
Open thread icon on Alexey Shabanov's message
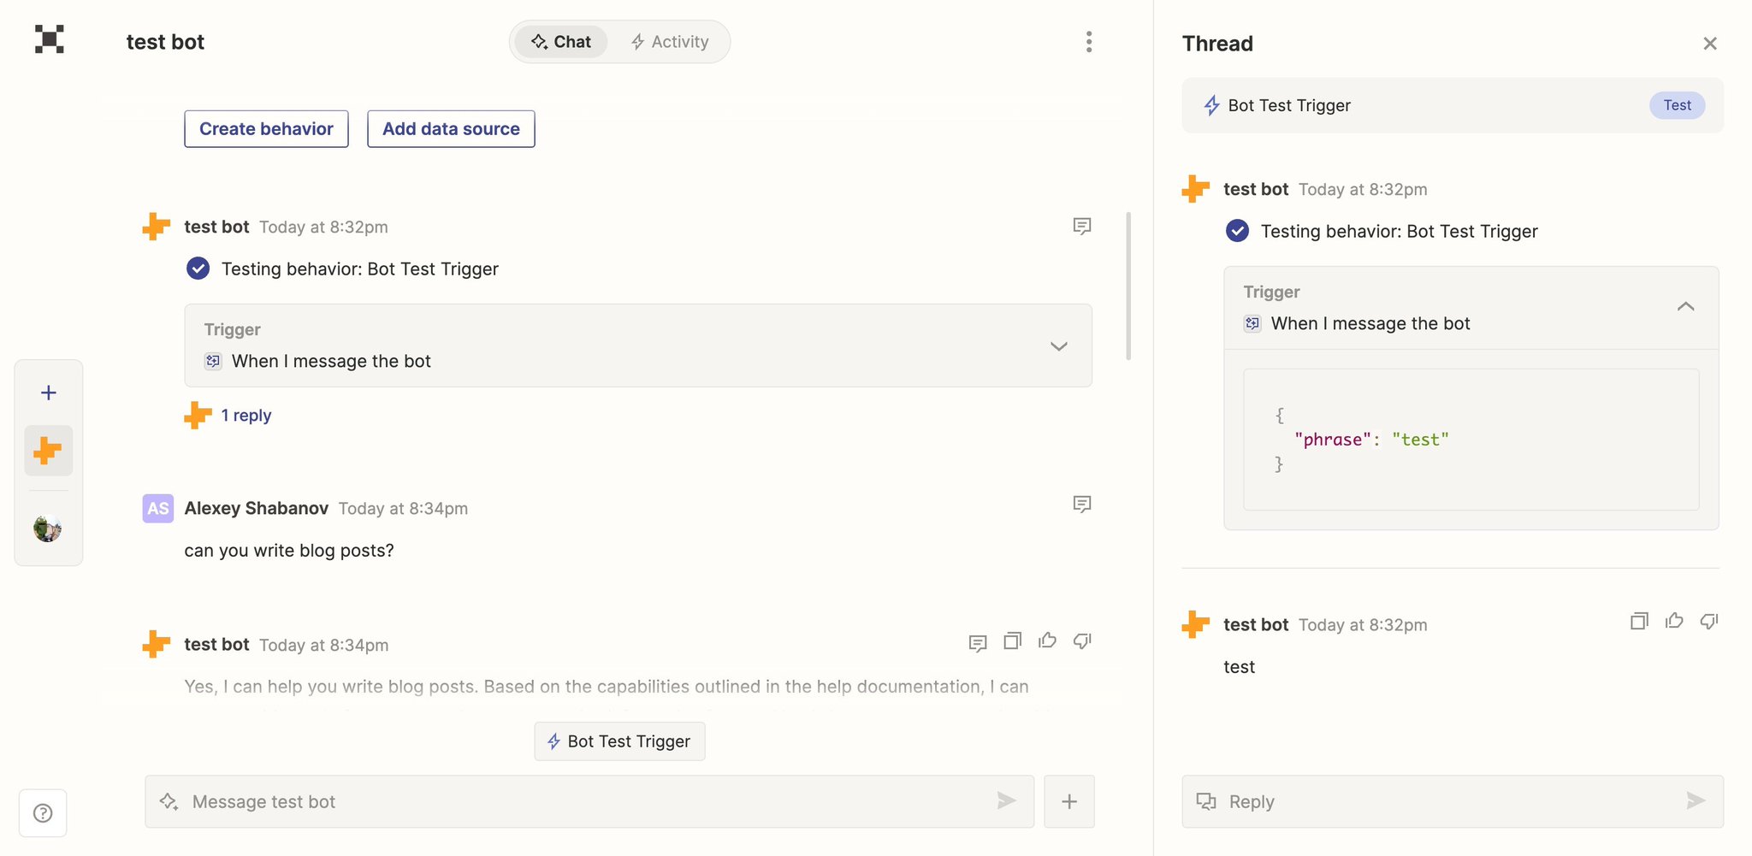pyautogui.click(x=1081, y=505)
